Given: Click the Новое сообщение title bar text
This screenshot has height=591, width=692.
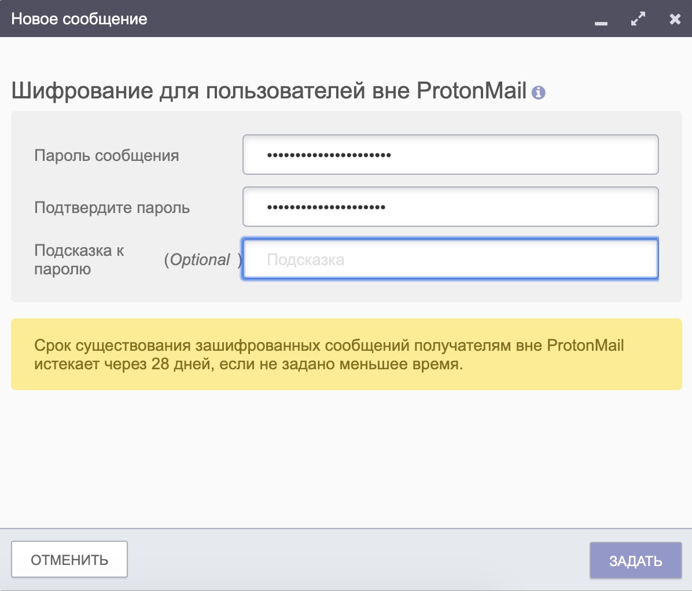Looking at the screenshot, I should click(79, 19).
